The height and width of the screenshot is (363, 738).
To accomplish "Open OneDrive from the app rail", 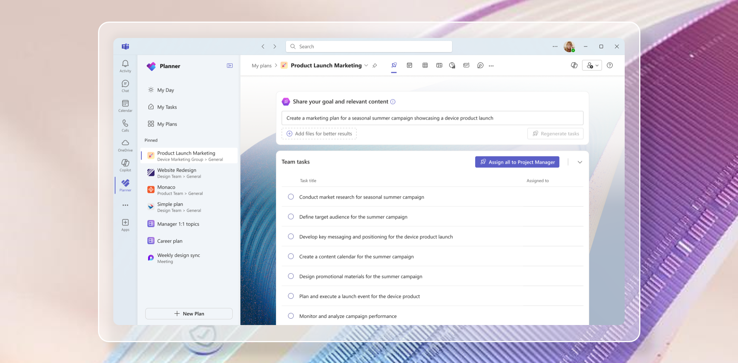I will 125,146.
